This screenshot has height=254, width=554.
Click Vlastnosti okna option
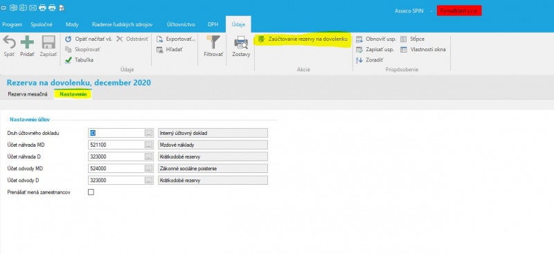coord(423,50)
